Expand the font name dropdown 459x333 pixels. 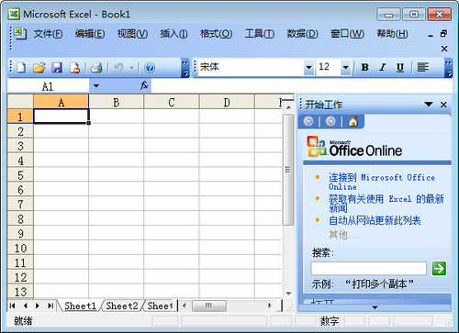[308, 67]
